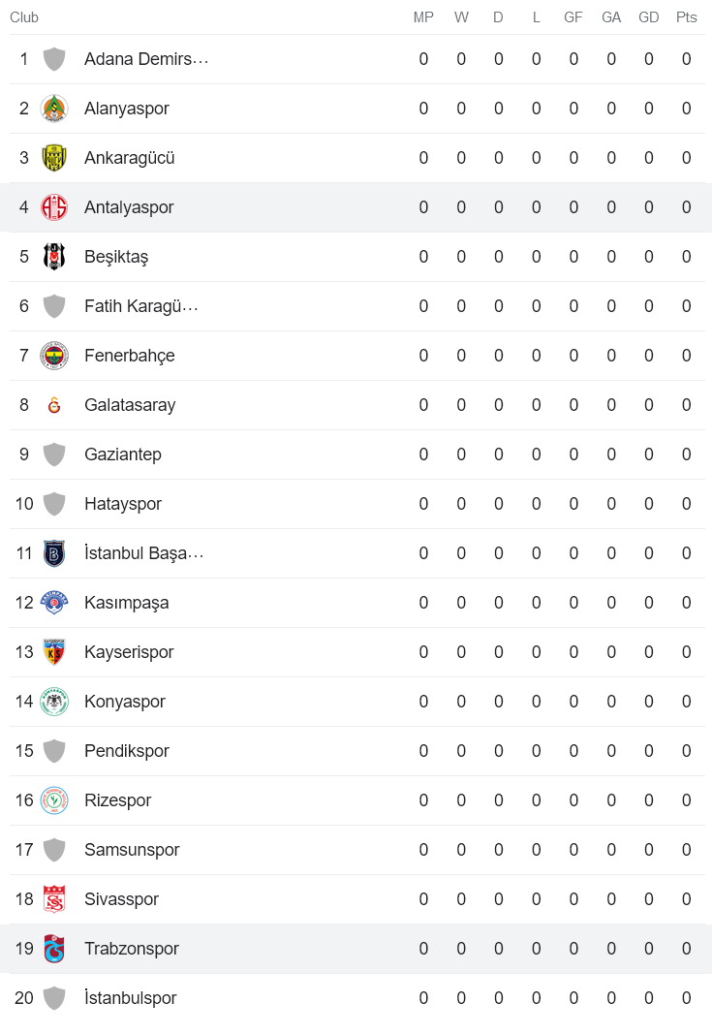
Task: Select the Beşiktaş eagle badge
Action: tap(54, 256)
